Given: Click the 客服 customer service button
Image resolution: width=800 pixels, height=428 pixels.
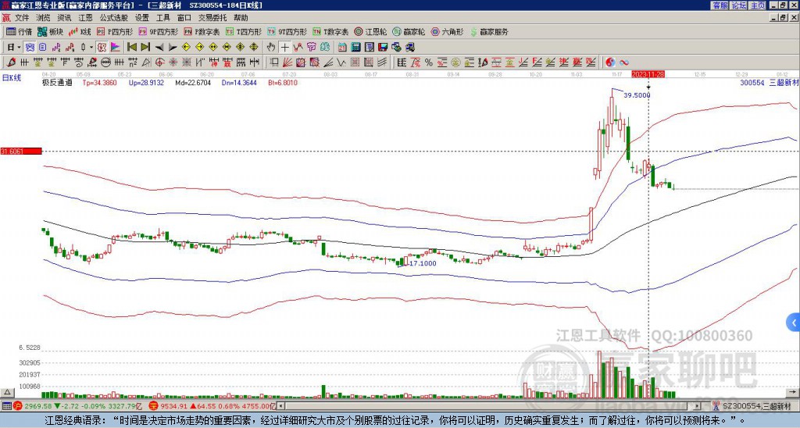Looking at the screenshot, I should pyautogui.click(x=720, y=5).
